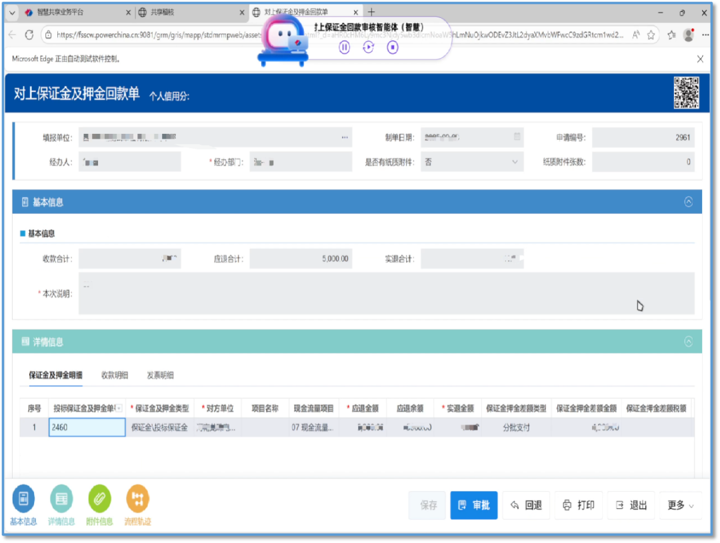Select the 保证金\投标保证金 cell
This screenshot has height=543, width=720.
click(160, 427)
